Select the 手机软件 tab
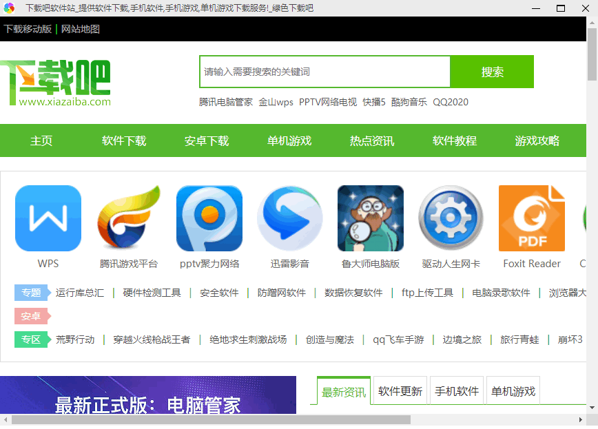The width and height of the screenshot is (598, 429). (x=457, y=391)
